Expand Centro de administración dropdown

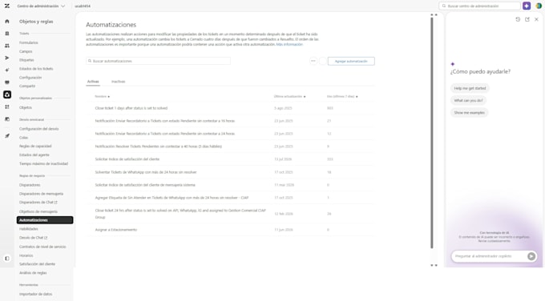[41, 6]
